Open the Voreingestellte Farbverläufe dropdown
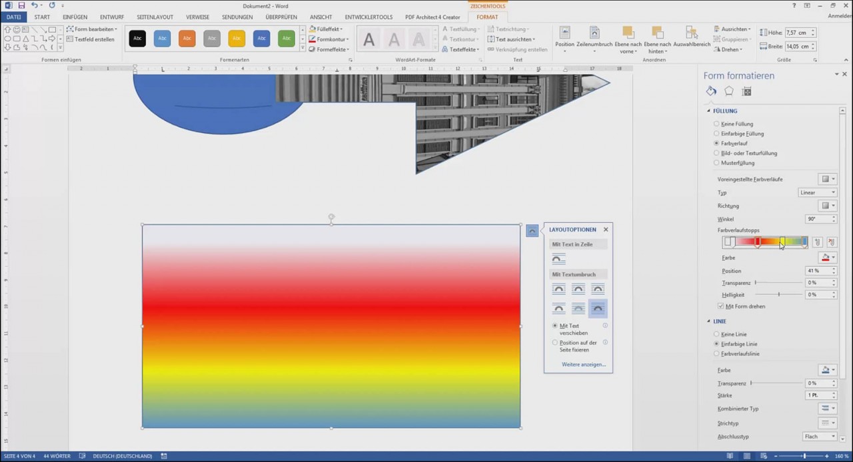 [x=827, y=178]
